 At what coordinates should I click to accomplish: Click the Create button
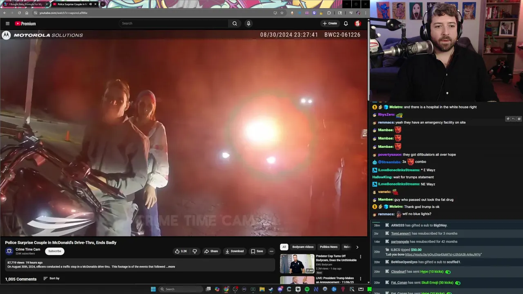(330, 23)
